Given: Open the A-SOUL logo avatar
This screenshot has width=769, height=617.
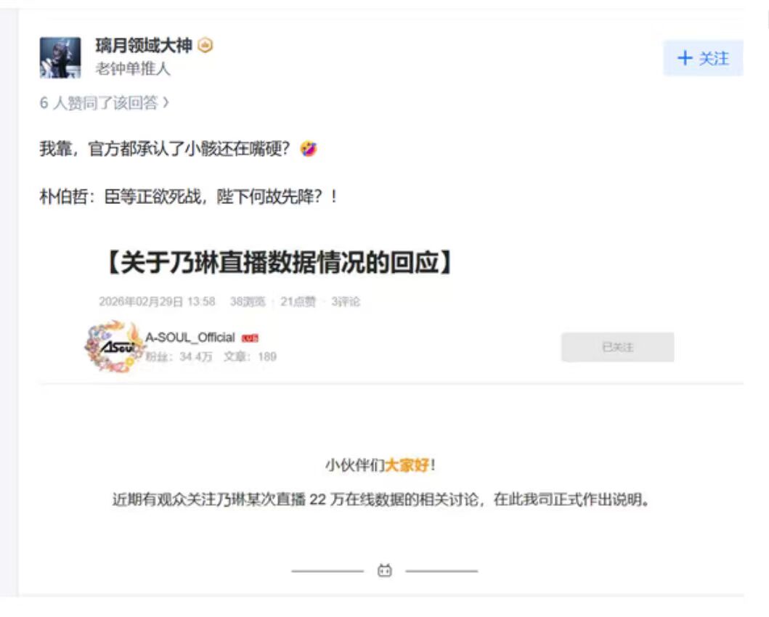Looking at the screenshot, I should click(114, 346).
